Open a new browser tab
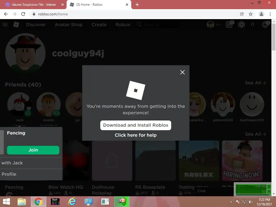 coord(137,5)
